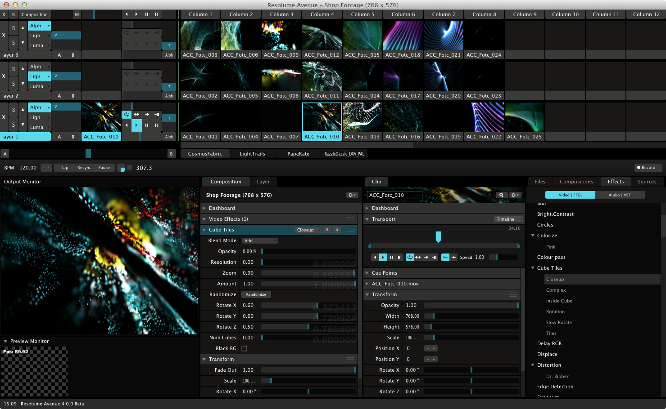
Task: Open the Clip panel gear menu
Action: coord(515,195)
